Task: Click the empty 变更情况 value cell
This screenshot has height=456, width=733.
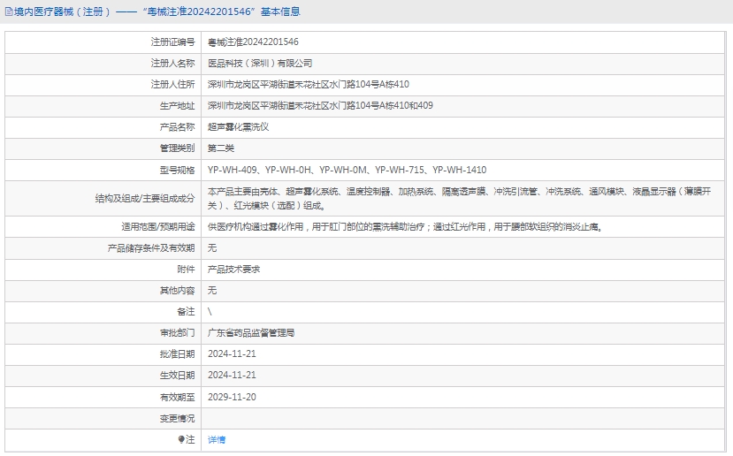Action: point(465,418)
